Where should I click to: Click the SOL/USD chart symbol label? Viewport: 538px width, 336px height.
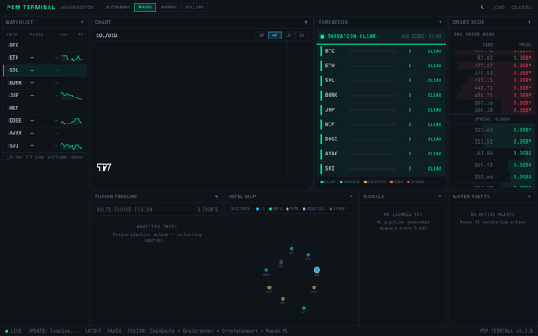pyautogui.click(x=107, y=35)
